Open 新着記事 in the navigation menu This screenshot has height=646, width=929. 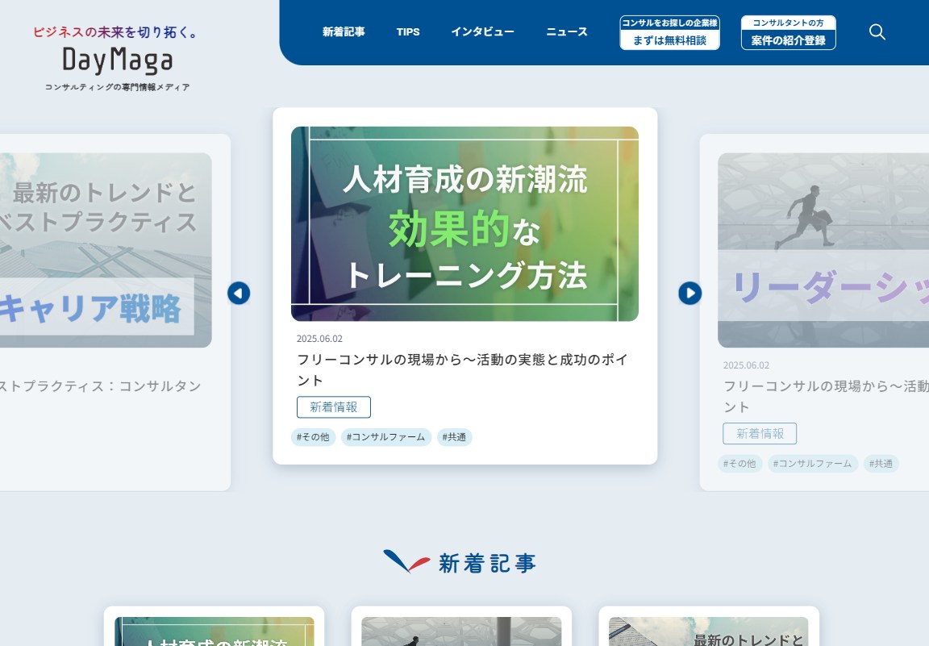[344, 32]
